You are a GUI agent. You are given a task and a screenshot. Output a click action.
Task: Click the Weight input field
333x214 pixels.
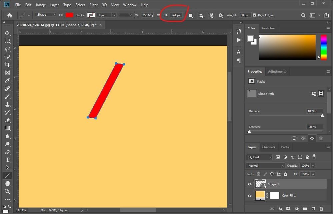pyautogui.click(x=245, y=15)
